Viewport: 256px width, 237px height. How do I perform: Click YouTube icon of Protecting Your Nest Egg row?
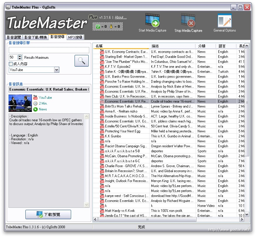tap(102, 131)
